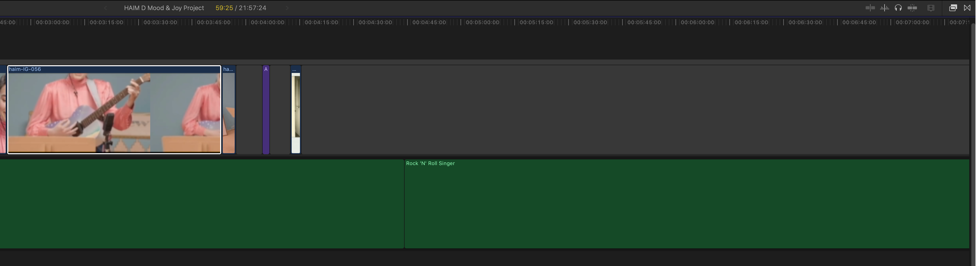Go back in timeline history
Viewport: 976px width, 266px height.
coord(105,8)
